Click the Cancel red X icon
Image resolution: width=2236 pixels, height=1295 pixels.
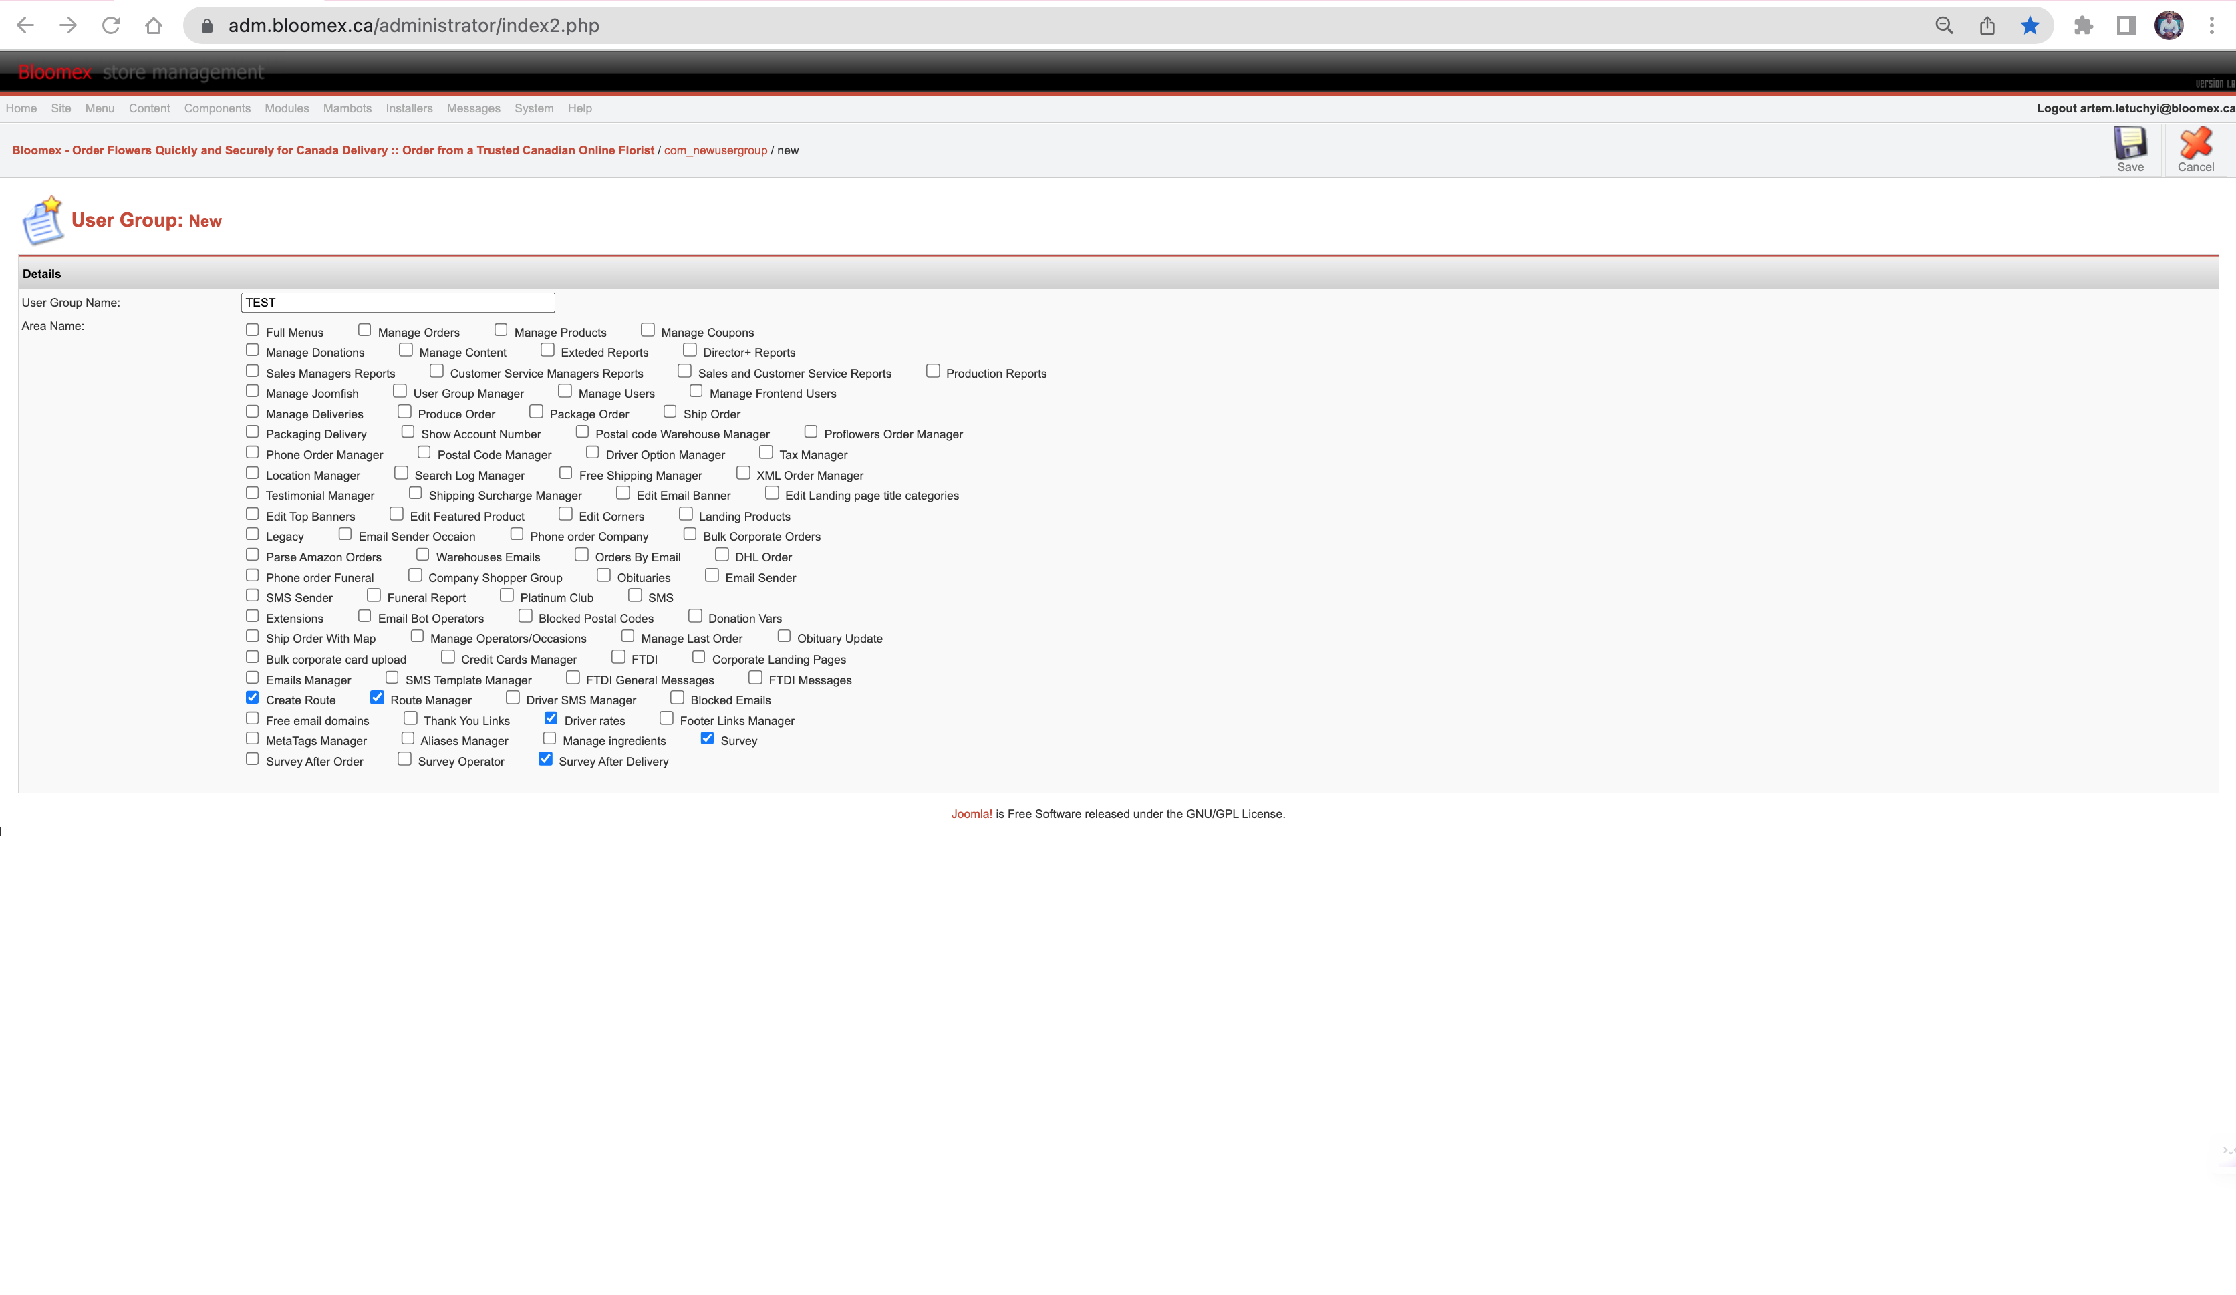(x=2195, y=143)
